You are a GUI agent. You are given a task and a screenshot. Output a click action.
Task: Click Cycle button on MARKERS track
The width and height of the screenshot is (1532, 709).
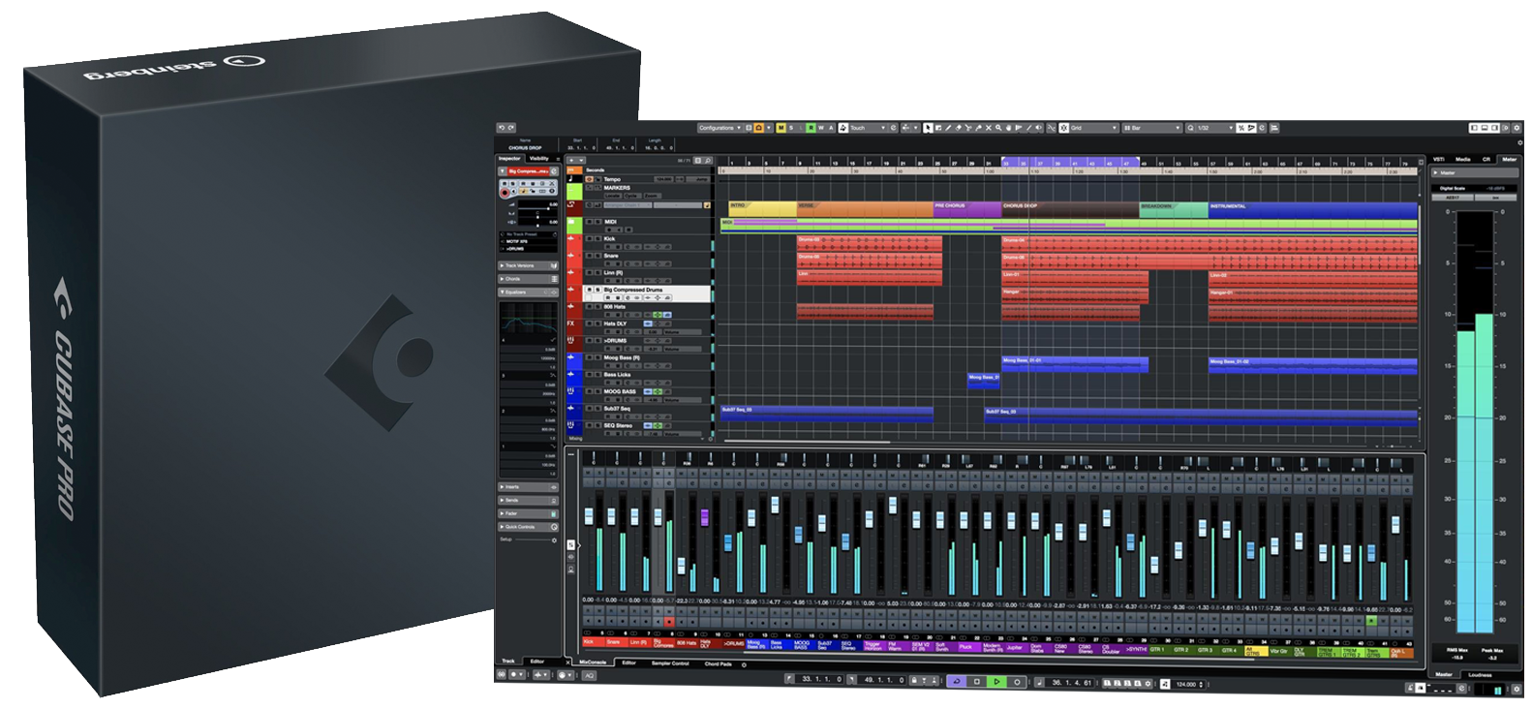point(630,196)
